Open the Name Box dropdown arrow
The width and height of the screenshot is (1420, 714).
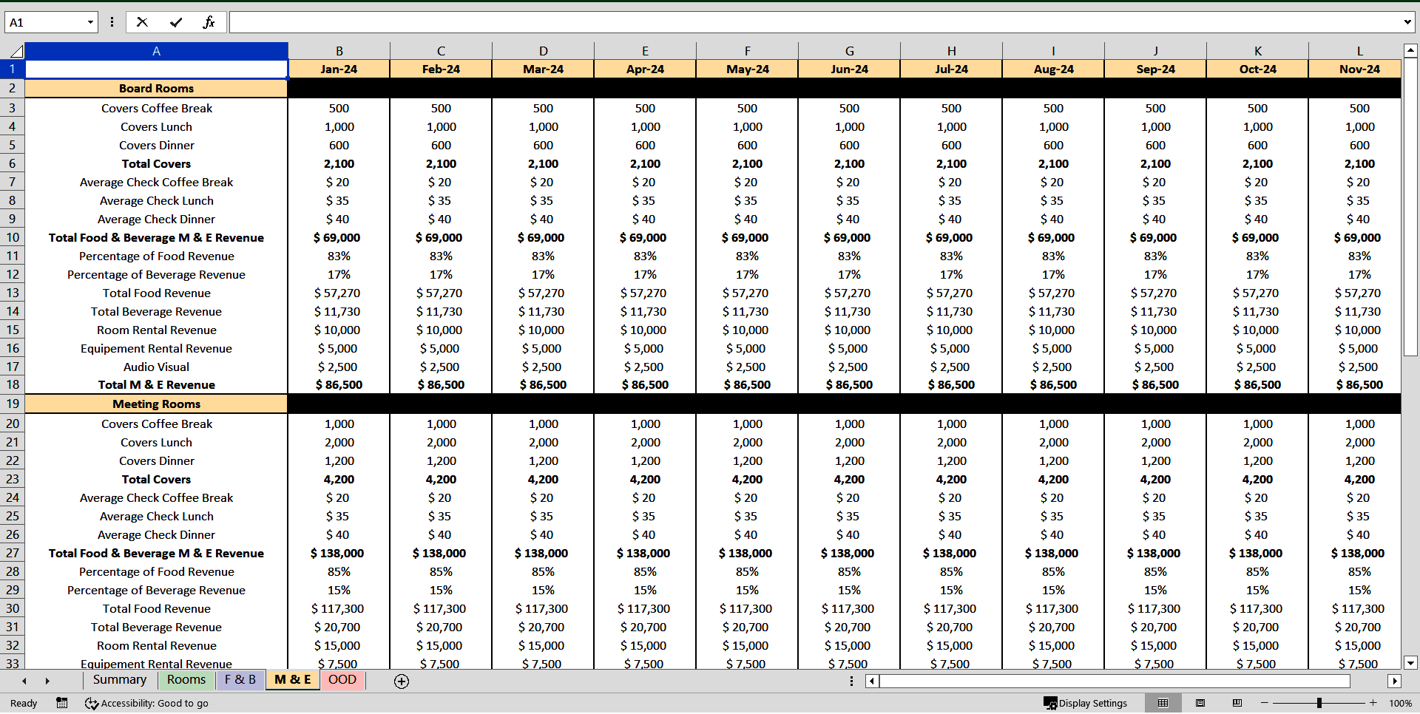[x=90, y=22]
